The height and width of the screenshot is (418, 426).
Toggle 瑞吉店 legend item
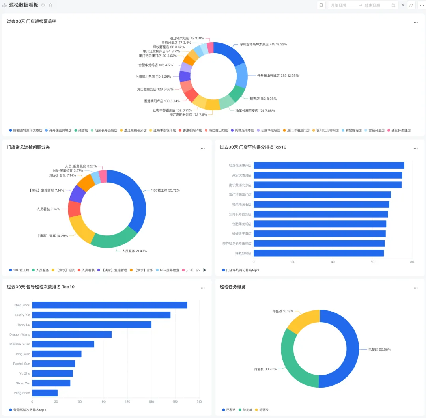pyautogui.click(x=81, y=131)
